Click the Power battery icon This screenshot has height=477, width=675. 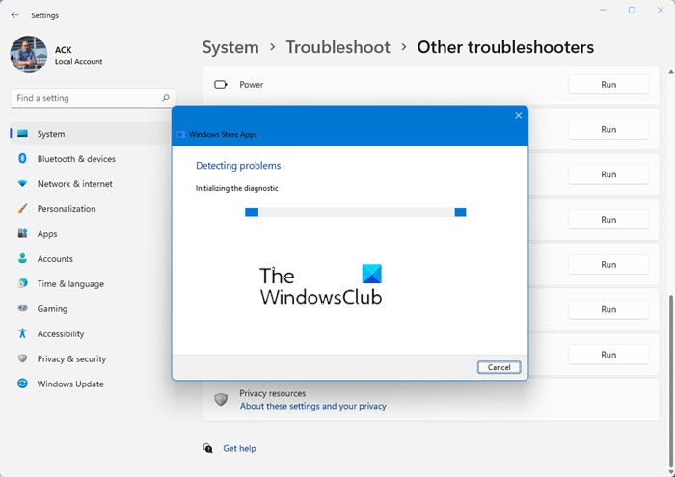coord(221,84)
